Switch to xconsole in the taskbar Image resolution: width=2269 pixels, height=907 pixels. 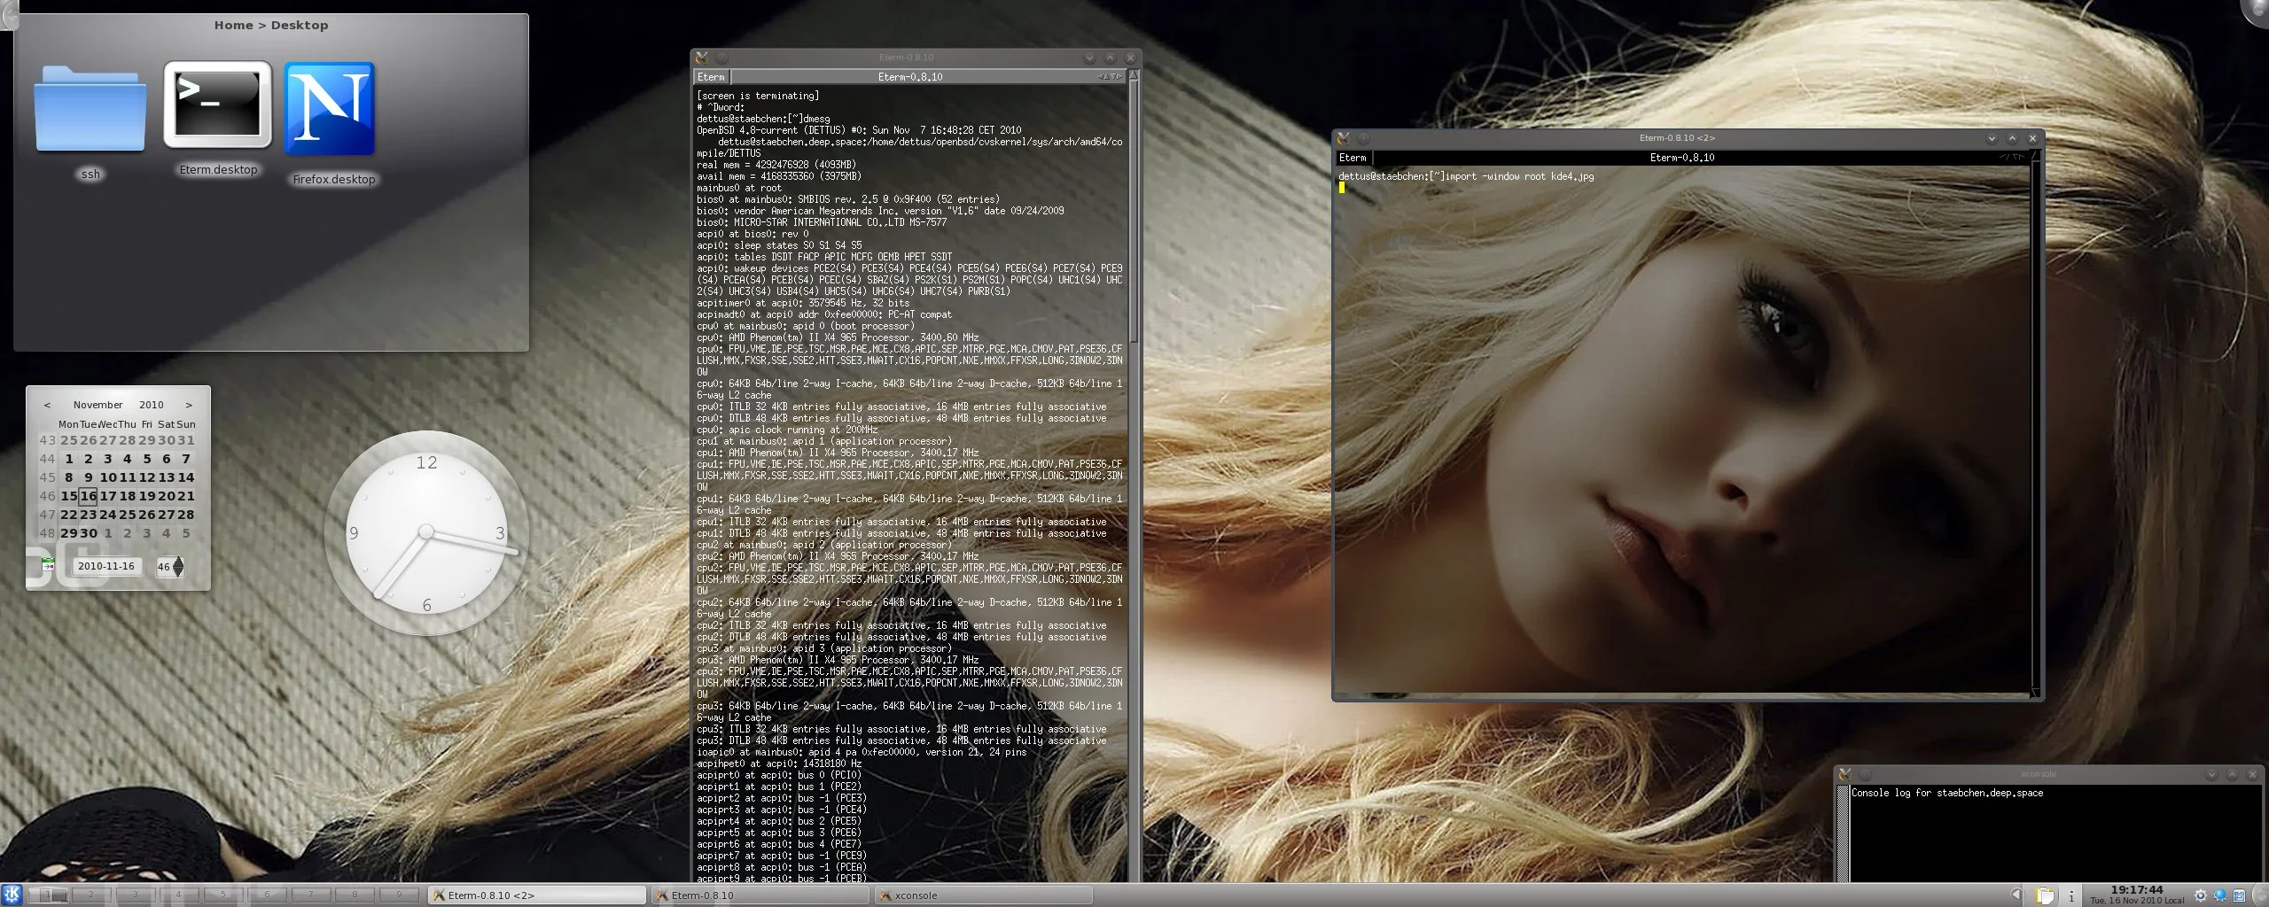[x=984, y=895]
